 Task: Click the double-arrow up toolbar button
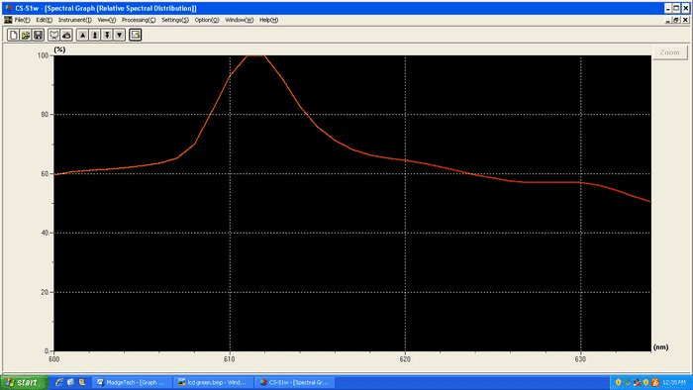tap(95, 35)
